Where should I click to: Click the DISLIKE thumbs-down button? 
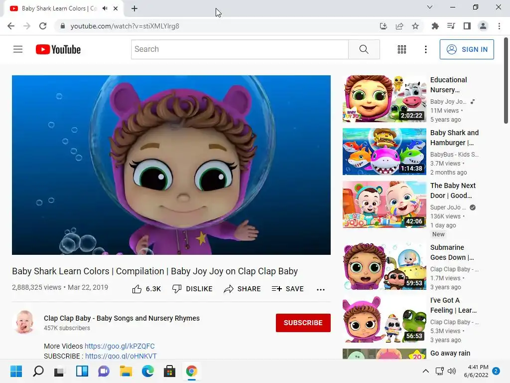pyautogui.click(x=192, y=289)
